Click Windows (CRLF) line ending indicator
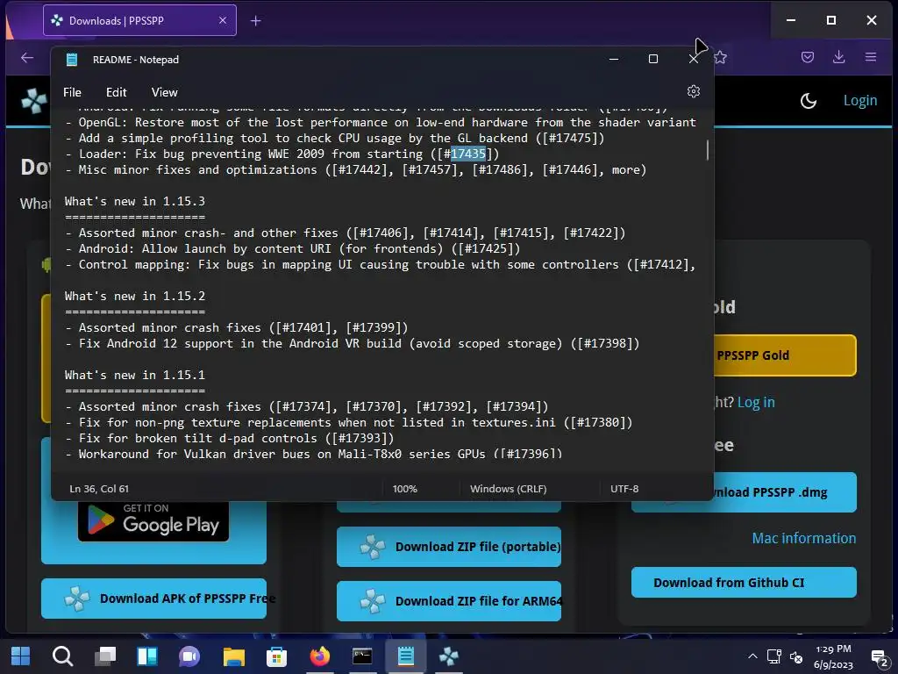This screenshot has width=898, height=674. [509, 489]
